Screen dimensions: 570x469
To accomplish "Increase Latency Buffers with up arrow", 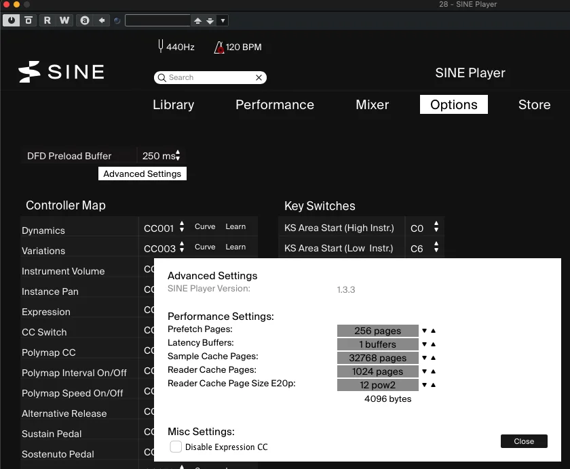I will pyautogui.click(x=434, y=344).
